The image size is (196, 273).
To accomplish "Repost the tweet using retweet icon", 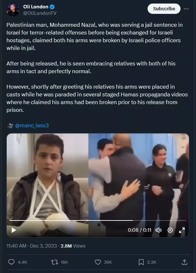I will (55, 262).
